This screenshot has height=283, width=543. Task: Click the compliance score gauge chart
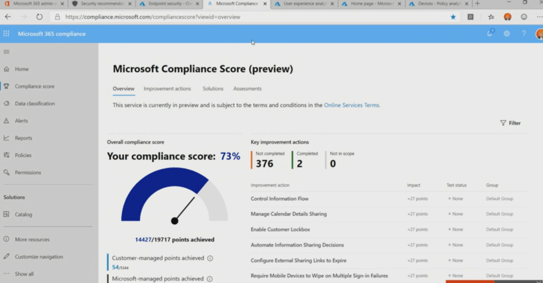point(174,196)
